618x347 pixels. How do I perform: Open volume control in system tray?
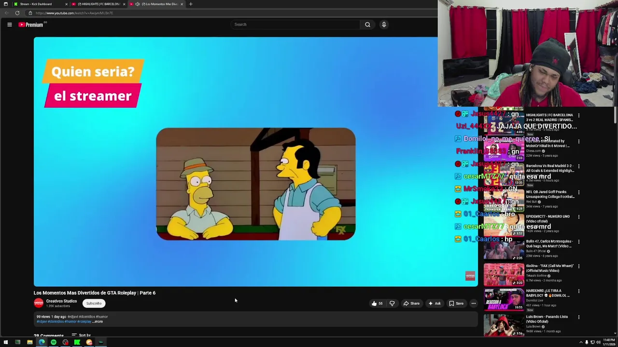[598, 342]
